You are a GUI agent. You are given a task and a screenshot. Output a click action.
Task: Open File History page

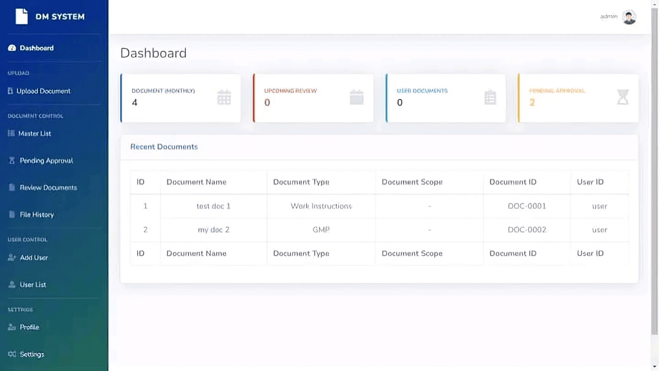pos(37,214)
